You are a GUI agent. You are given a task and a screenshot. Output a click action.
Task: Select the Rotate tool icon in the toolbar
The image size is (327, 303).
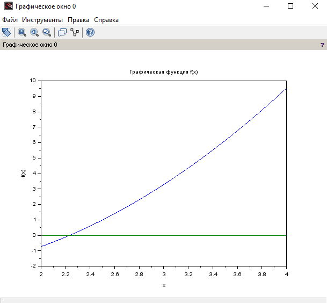[x=6, y=32]
